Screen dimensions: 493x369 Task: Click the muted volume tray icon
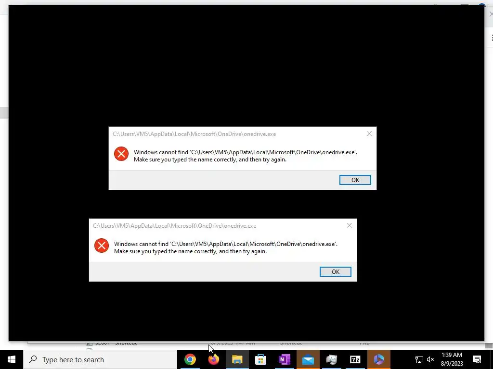pyautogui.click(x=430, y=359)
